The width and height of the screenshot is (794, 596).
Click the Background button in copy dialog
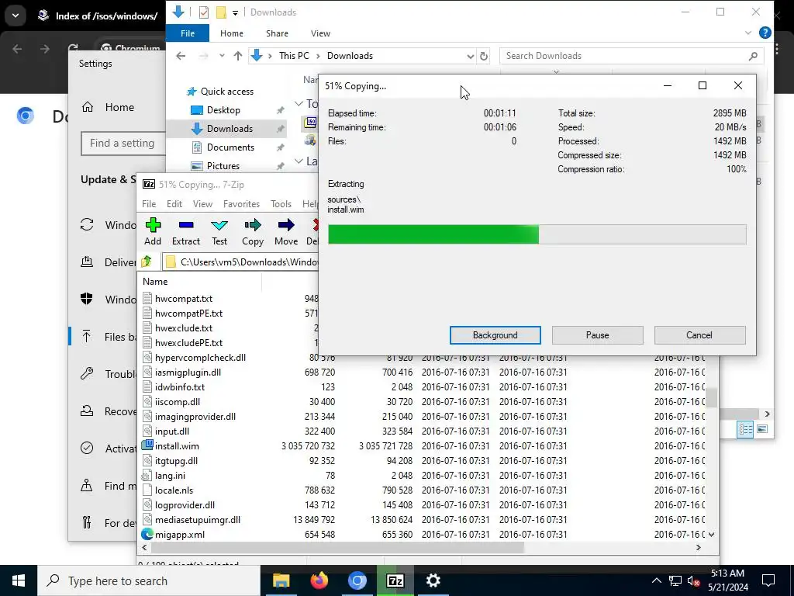coord(495,335)
